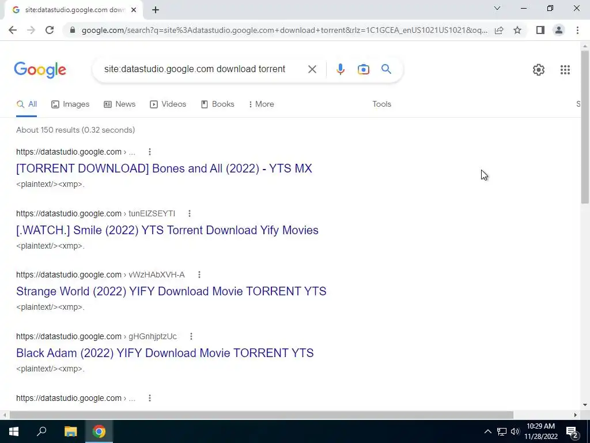Image resolution: width=590 pixels, height=443 pixels.
Task: Open the Windows Start menu
Action: pos(14,431)
